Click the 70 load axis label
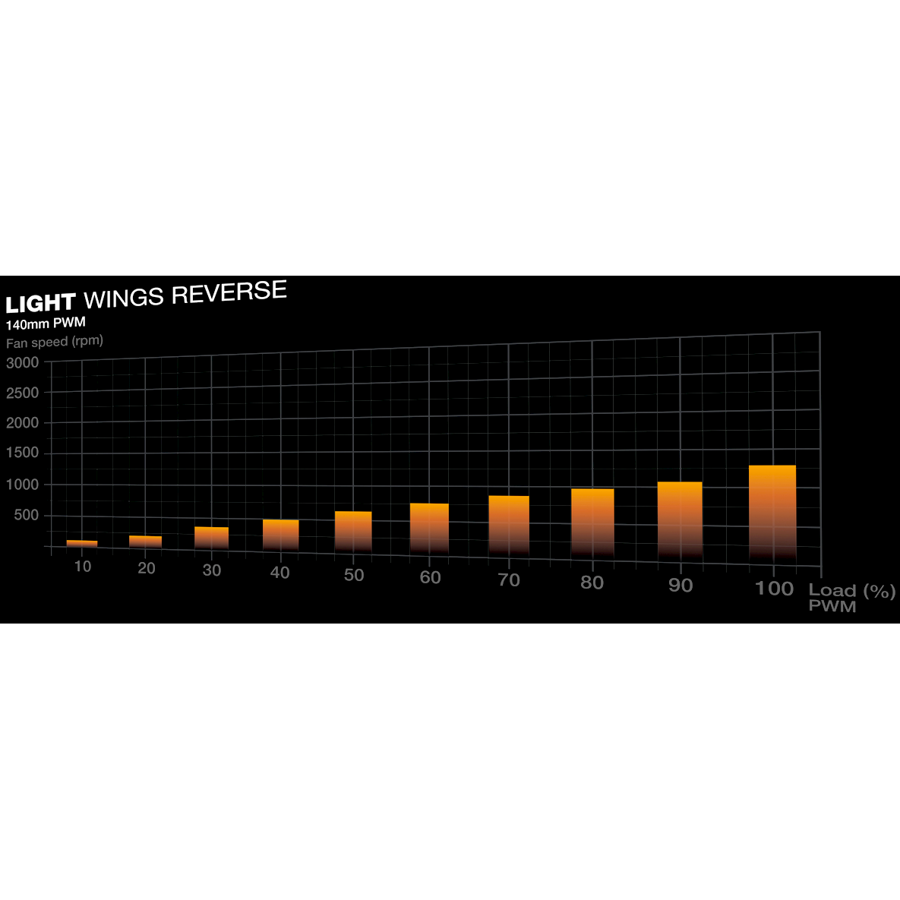 point(509,580)
